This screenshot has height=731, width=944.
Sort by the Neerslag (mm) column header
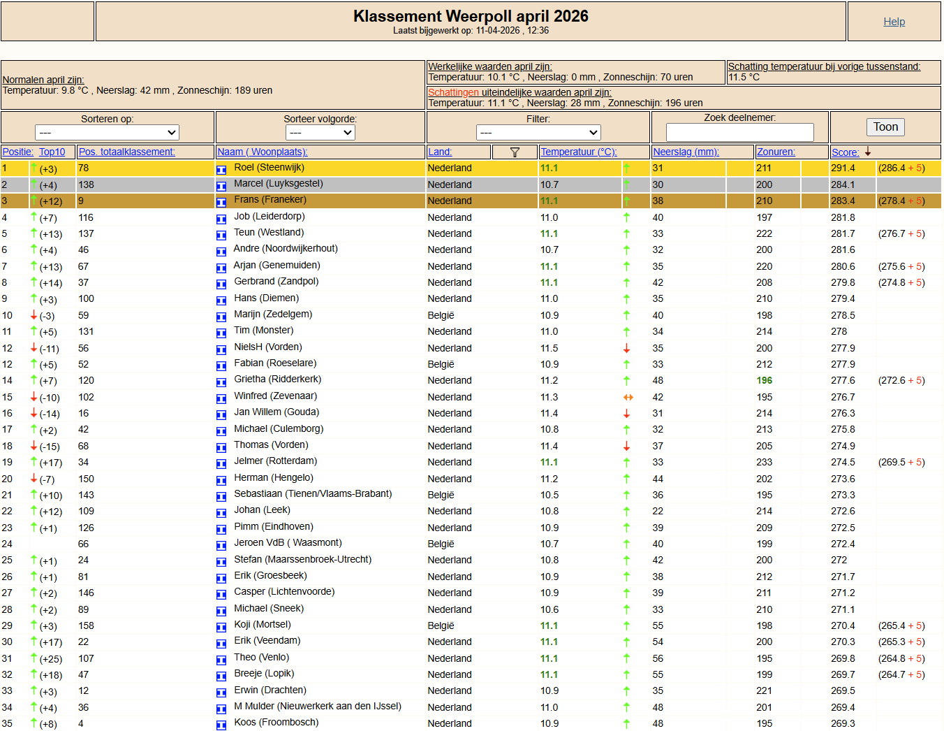(x=686, y=152)
